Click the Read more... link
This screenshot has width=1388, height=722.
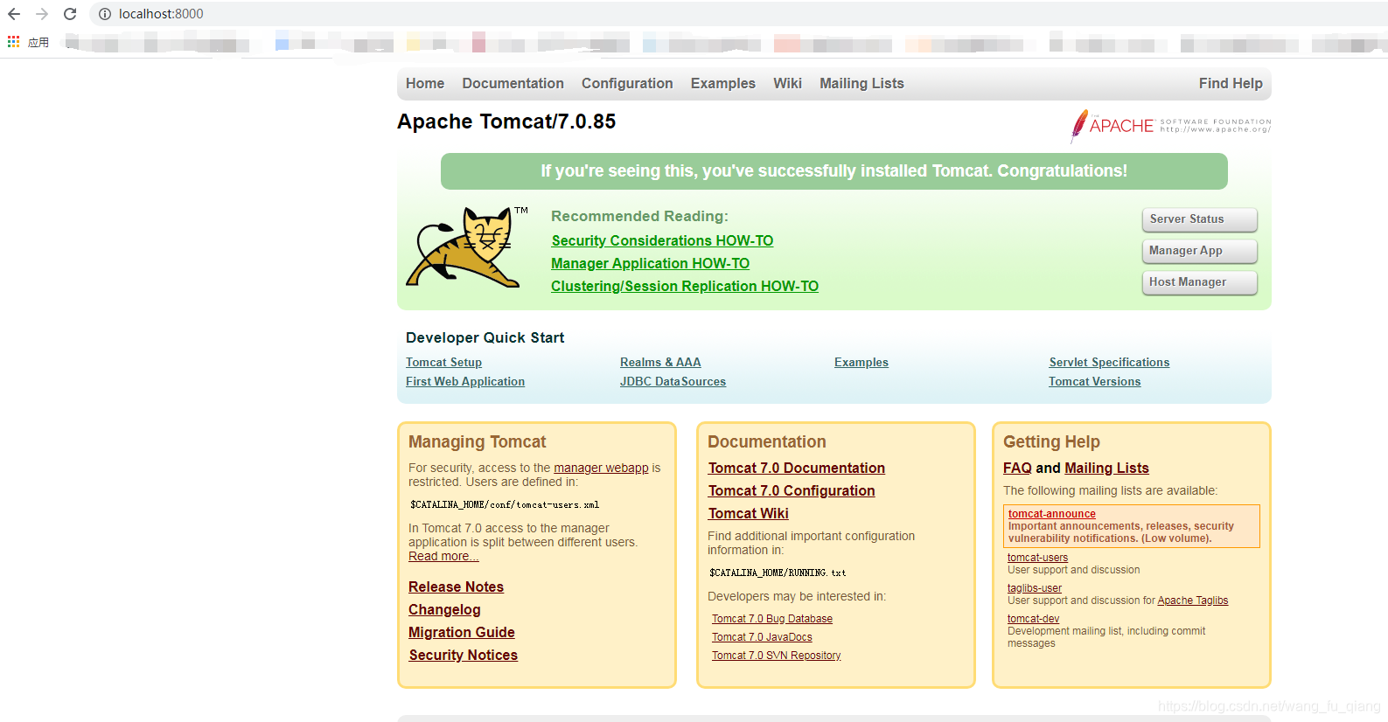point(443,557)
